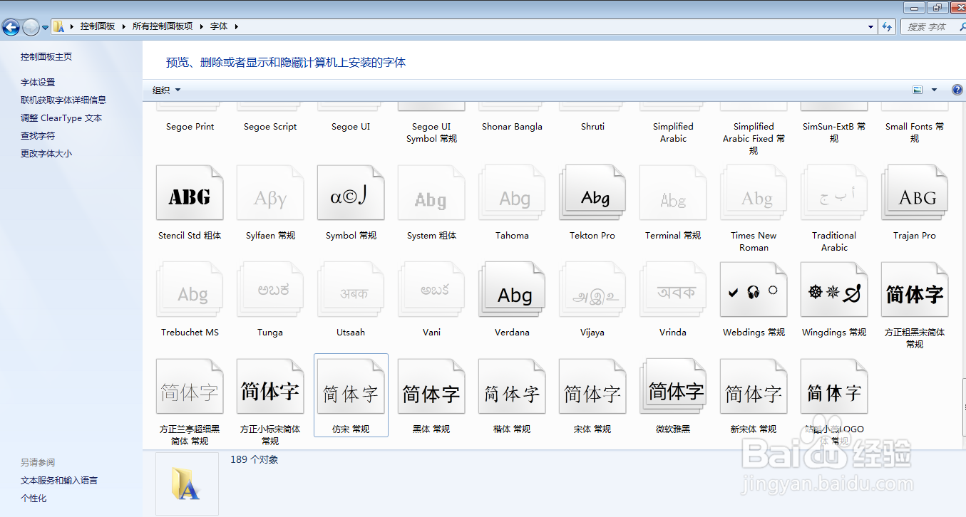Open 联机获取字体详细信息 link
The image size is (966, 517).
point(63,100)
